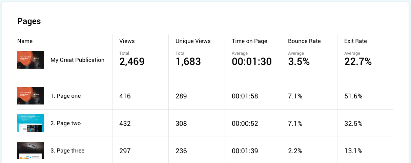Click the Page one exit rate 51.6%
The image size is (411, 163).
pyautogui.click(x=353, y=96)
